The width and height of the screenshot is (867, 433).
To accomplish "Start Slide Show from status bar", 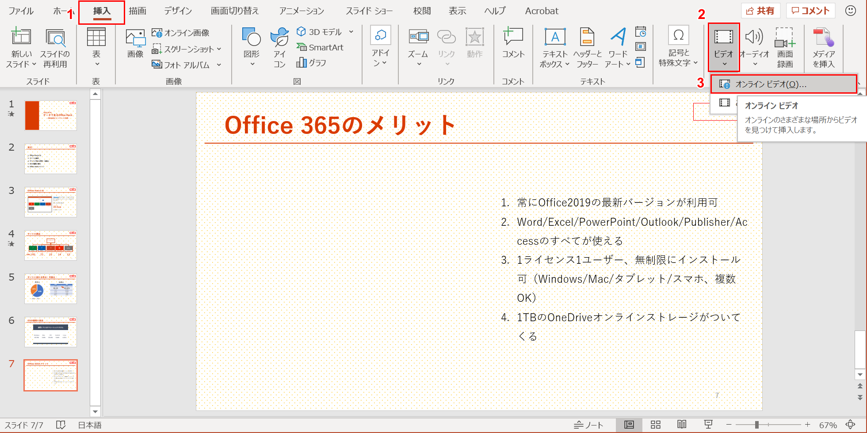I will pyautogui.click(x=708, y=425).
